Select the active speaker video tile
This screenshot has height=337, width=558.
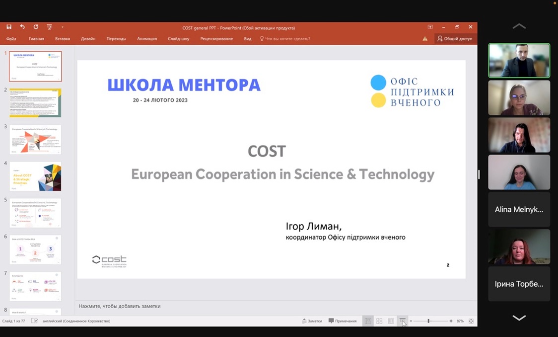[x=519, y=61]
